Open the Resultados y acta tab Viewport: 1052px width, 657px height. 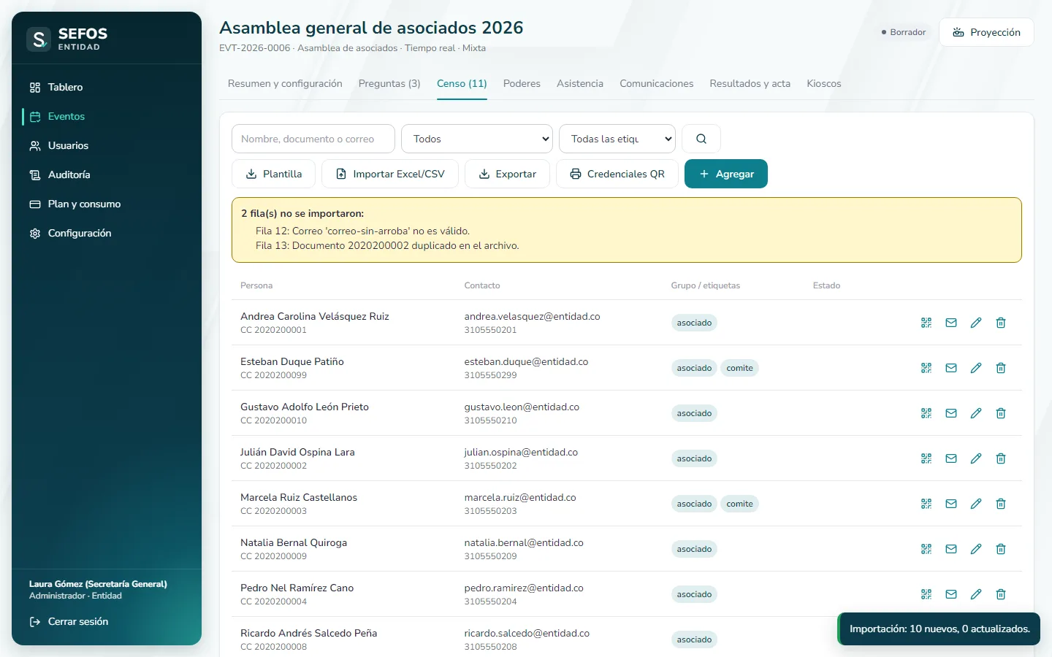(x=750, y=84)
